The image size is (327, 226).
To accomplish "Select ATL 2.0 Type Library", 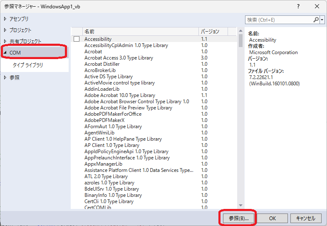I will point(106,176).
